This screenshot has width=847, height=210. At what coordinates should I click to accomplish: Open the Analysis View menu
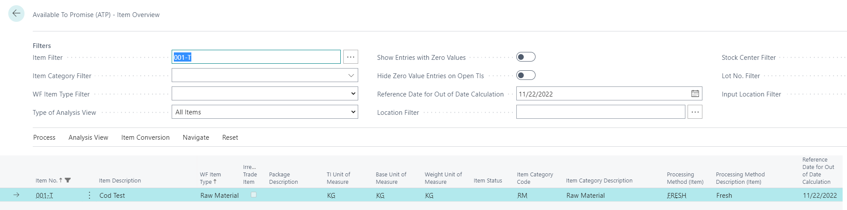[88, 138]
